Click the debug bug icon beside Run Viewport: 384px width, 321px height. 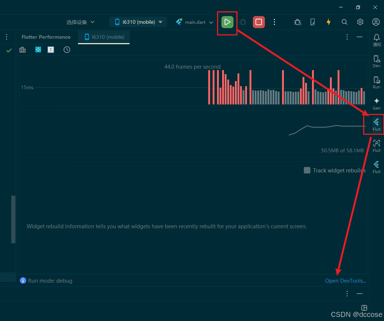click(x=243, y=22)
